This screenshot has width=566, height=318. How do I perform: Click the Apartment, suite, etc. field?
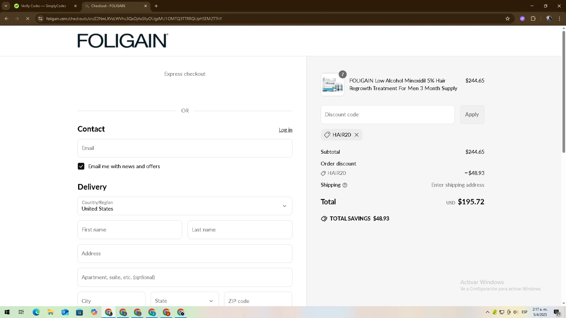coord(185,277)
